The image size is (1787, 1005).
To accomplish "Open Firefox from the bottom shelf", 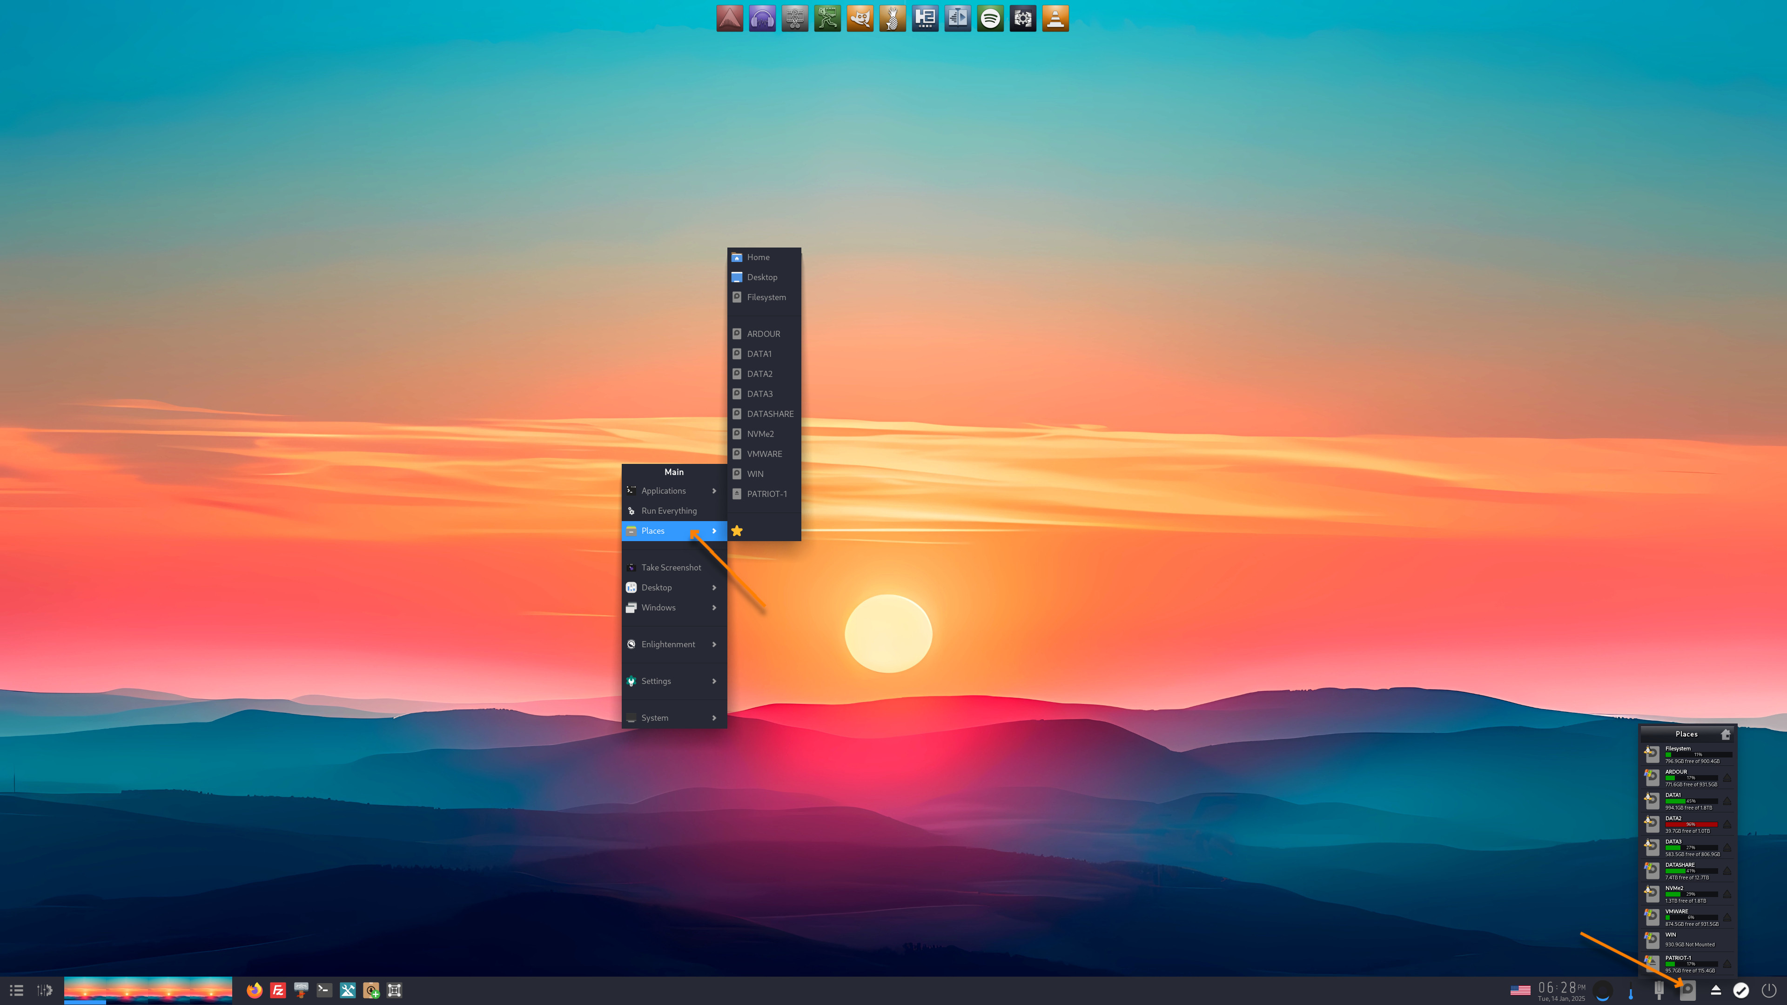I will click(255, 991).
